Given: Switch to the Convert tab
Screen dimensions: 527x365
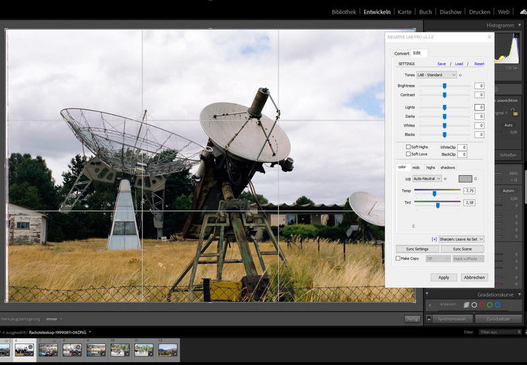Looking at the screenshot, I should (402, 53).
